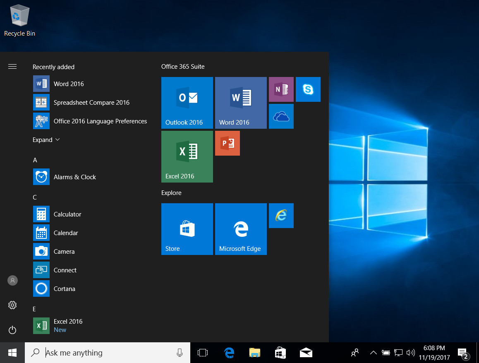Open the PowerPoint tile

point(227,143)
